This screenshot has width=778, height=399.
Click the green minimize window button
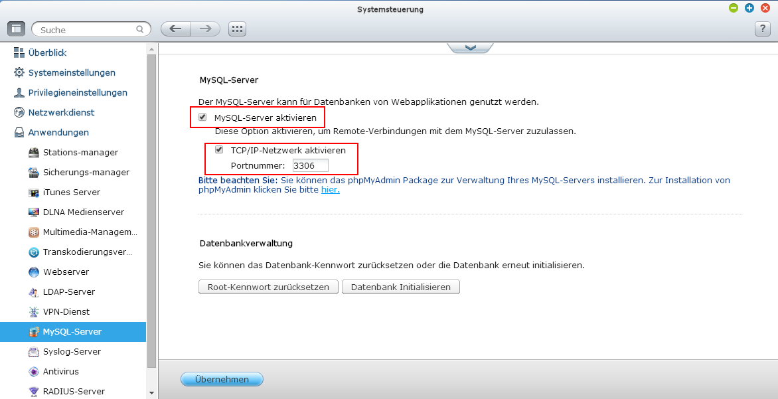point(734,7)
